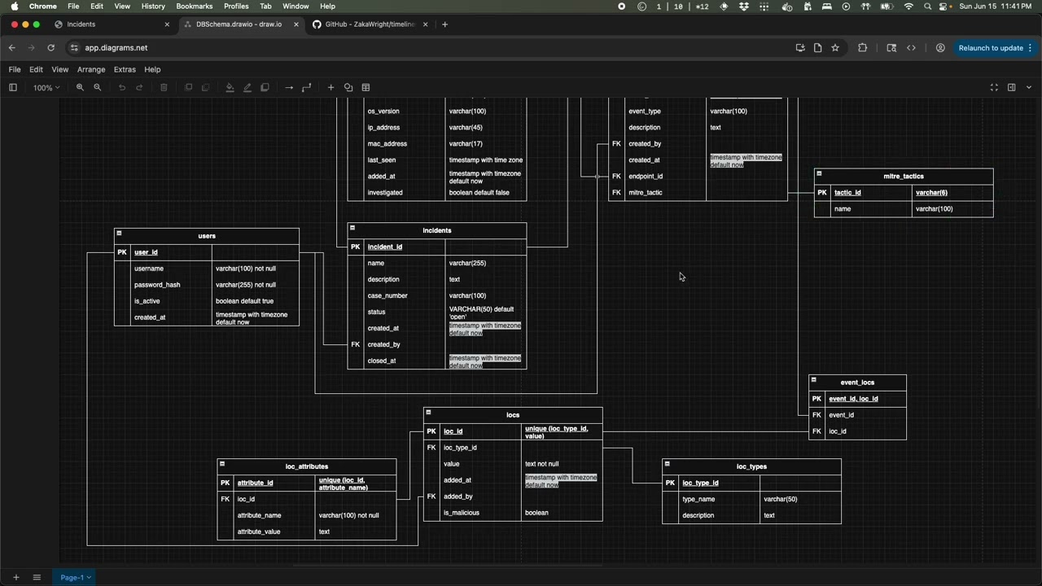
Task: Click the site information icon in address bar
Action: pos(74,48)
